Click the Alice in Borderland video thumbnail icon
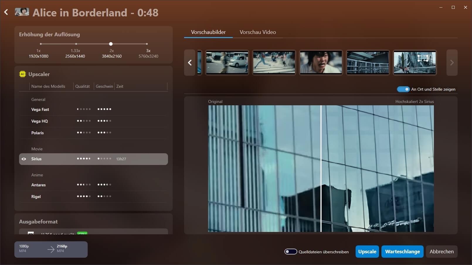This screenshot has height=265, width=472. [x=22, y=12]
